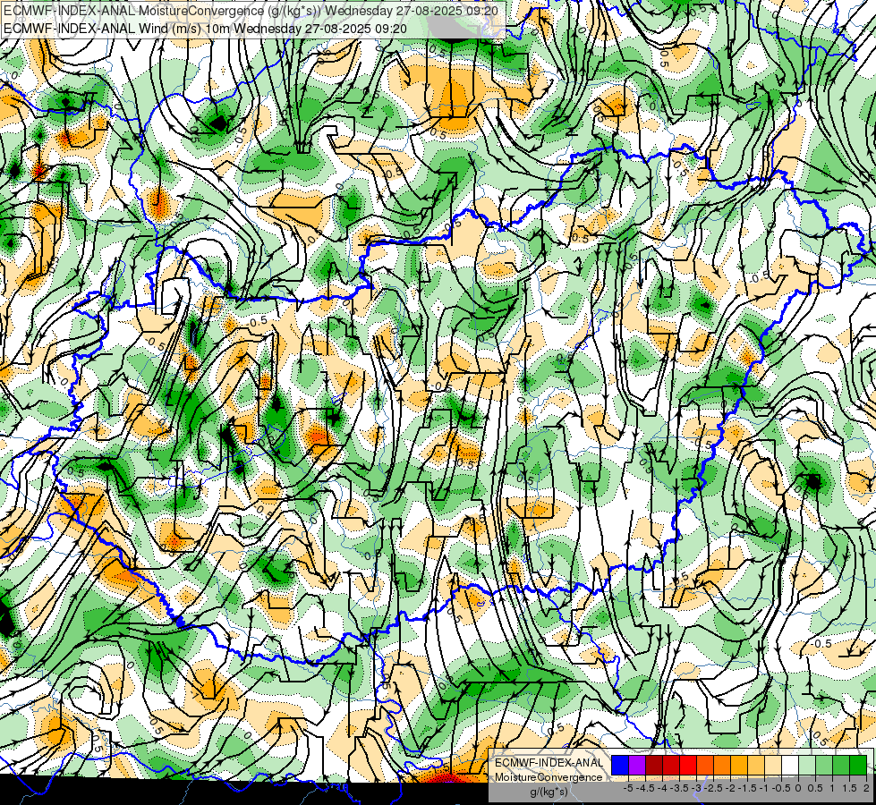
Task: Select the white legend swatch
Action: click(790, 765)
